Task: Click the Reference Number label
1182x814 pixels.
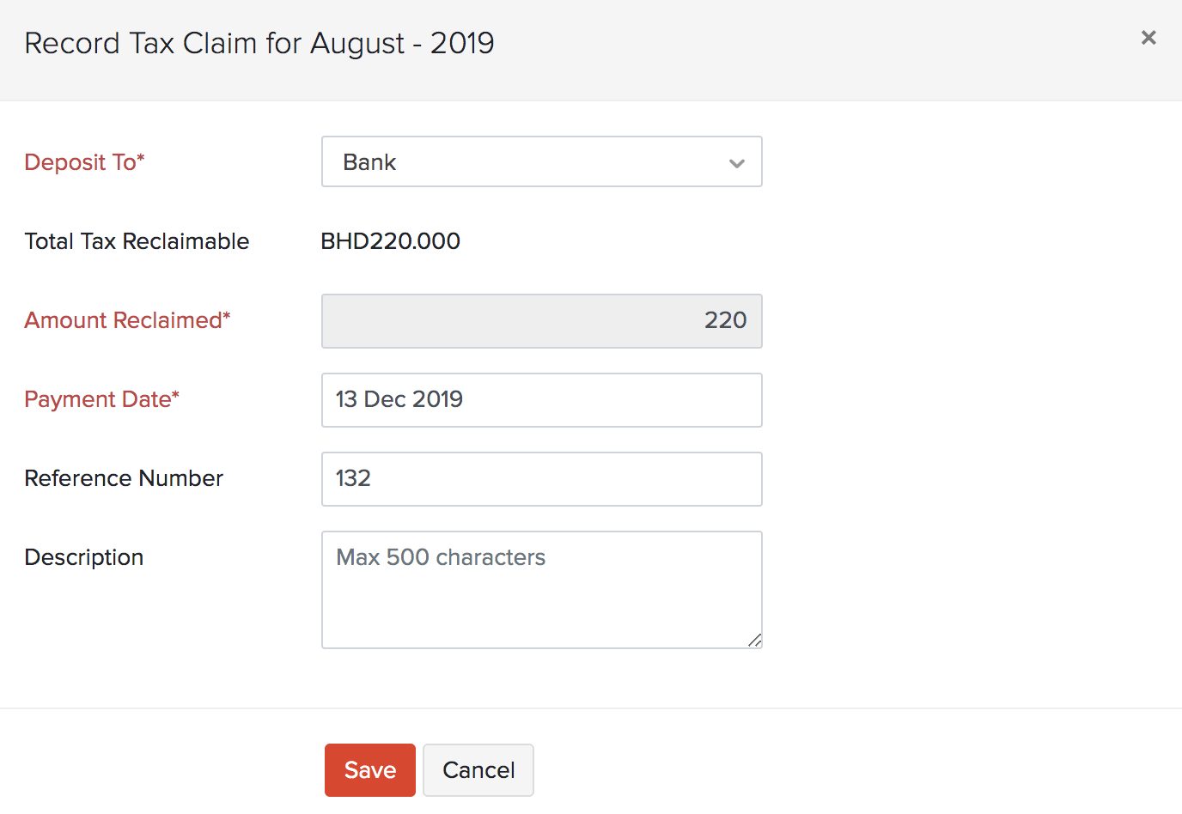Action: pos(123,478)
